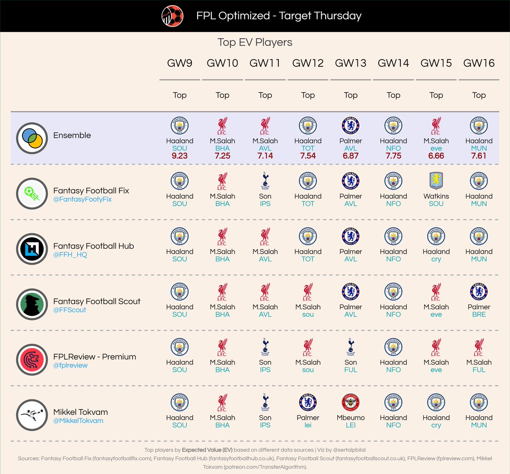Select the GW9 column header
Viewport: 510px width, 474px height.
pos(179,63)
